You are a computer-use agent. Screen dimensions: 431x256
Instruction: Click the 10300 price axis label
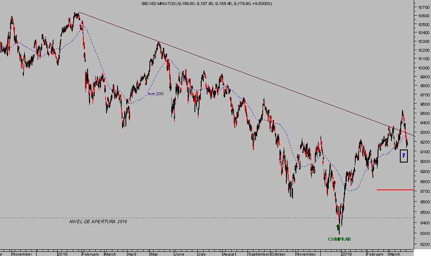pos(423,42)
